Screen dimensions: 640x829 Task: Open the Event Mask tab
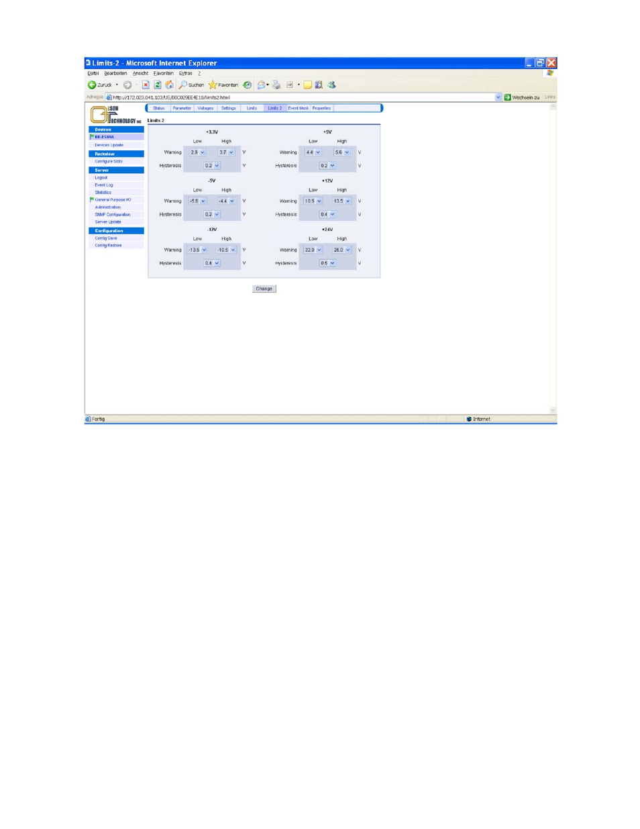click(x=298, y=108)
